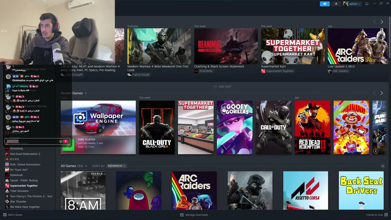Open the Red Dead Redemption II cover tile
The height and width of the screenshot is (220, 391).
[x=312, y=127]
